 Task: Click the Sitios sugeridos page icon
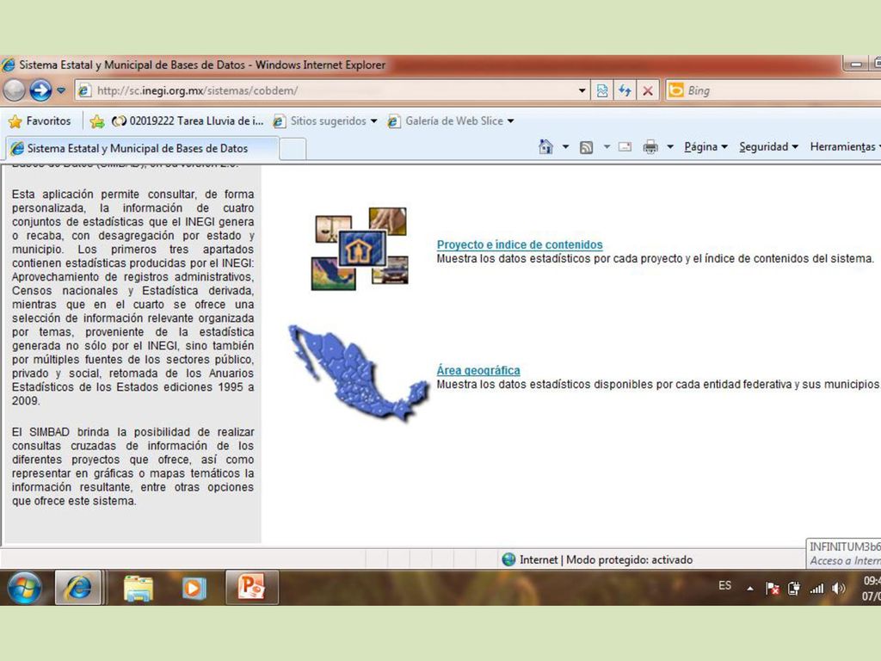point(279,120)
